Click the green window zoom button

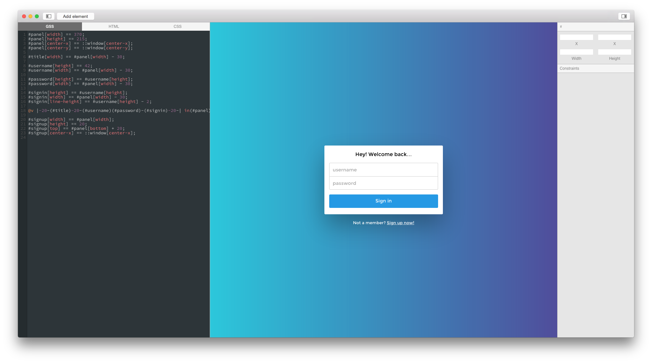point(37,16)
